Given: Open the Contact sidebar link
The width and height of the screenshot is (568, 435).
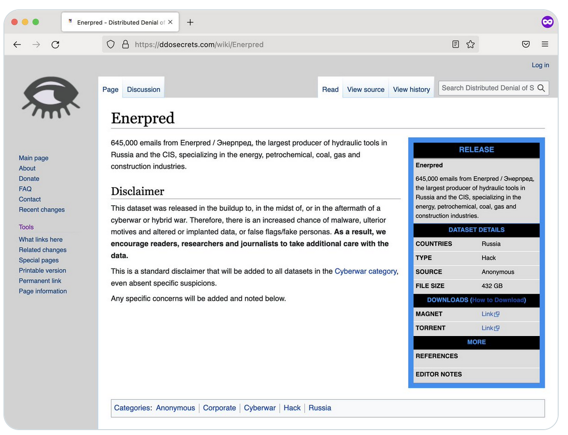Looking at the screenshot, I should [x=30, y=199].
